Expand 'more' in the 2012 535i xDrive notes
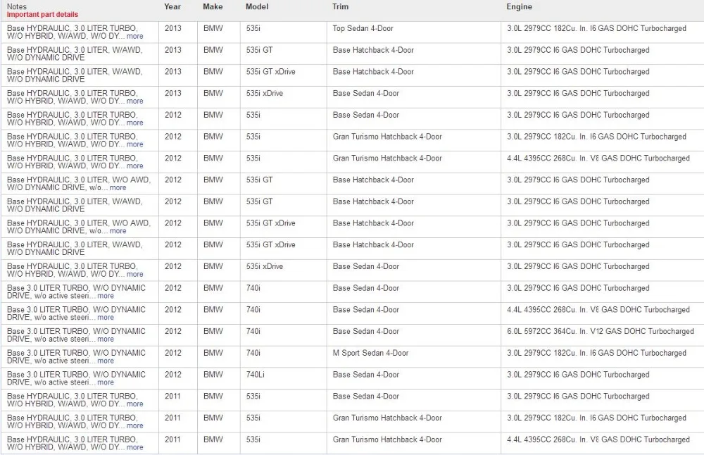Screen dimensions: 704x455 (134, 274)
